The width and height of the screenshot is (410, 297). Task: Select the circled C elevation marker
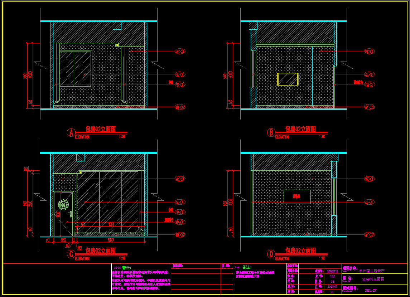tap(71, 254)
